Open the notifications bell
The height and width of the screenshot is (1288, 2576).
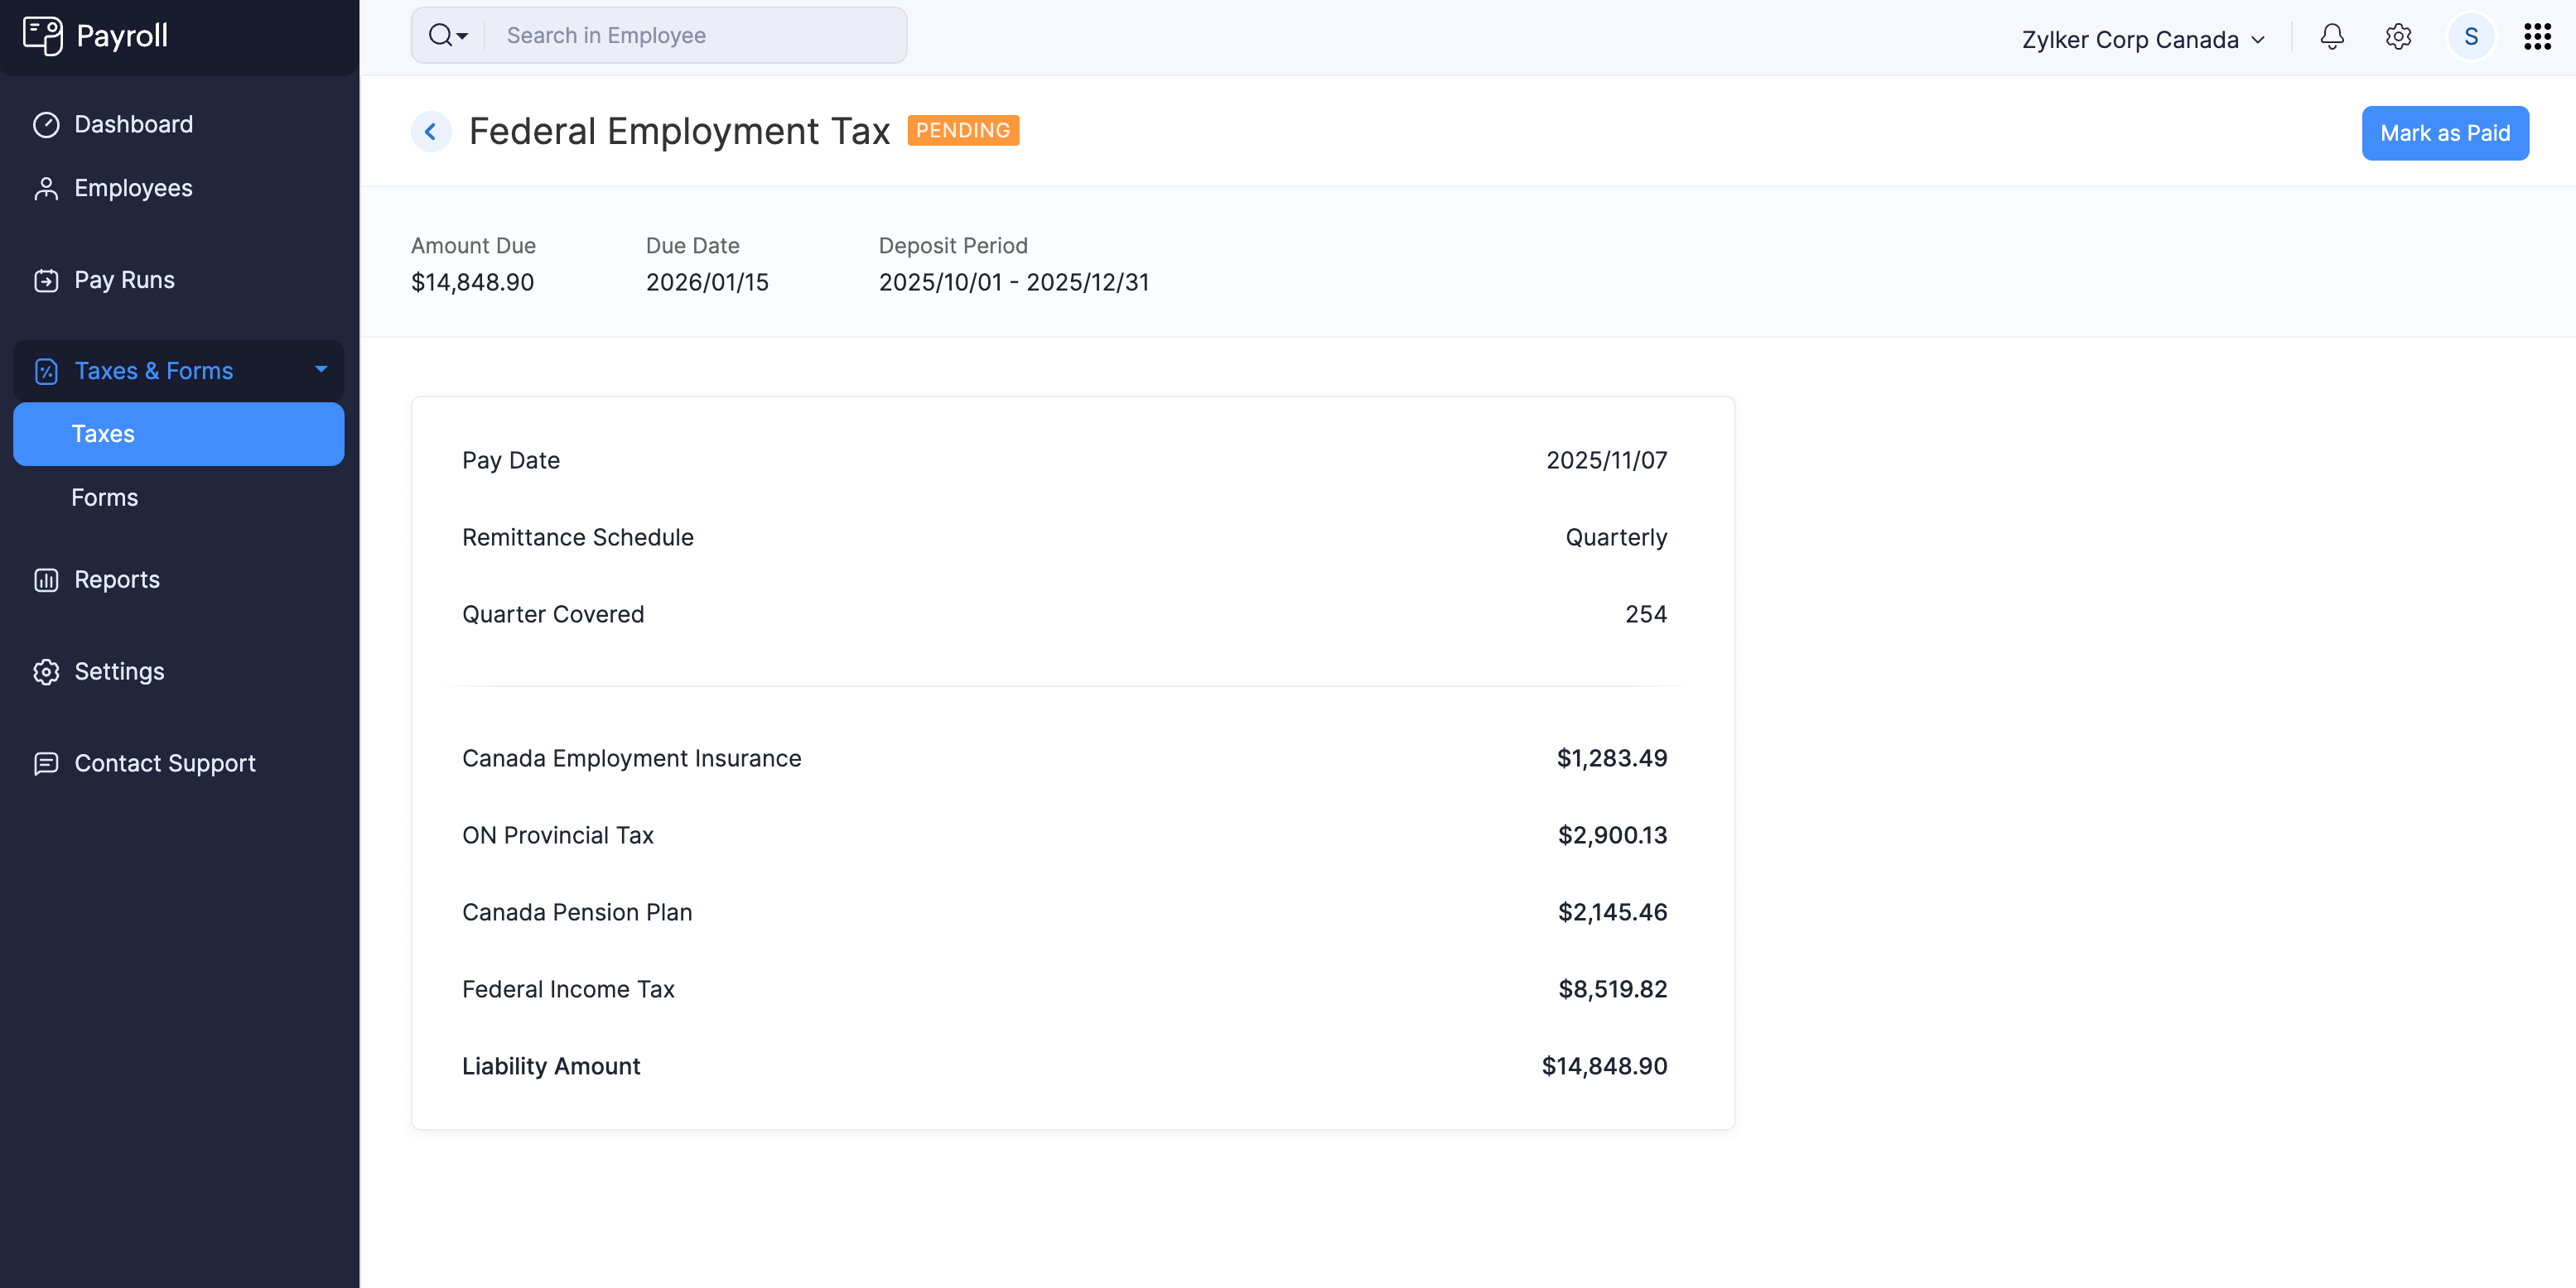[2332, 37]
